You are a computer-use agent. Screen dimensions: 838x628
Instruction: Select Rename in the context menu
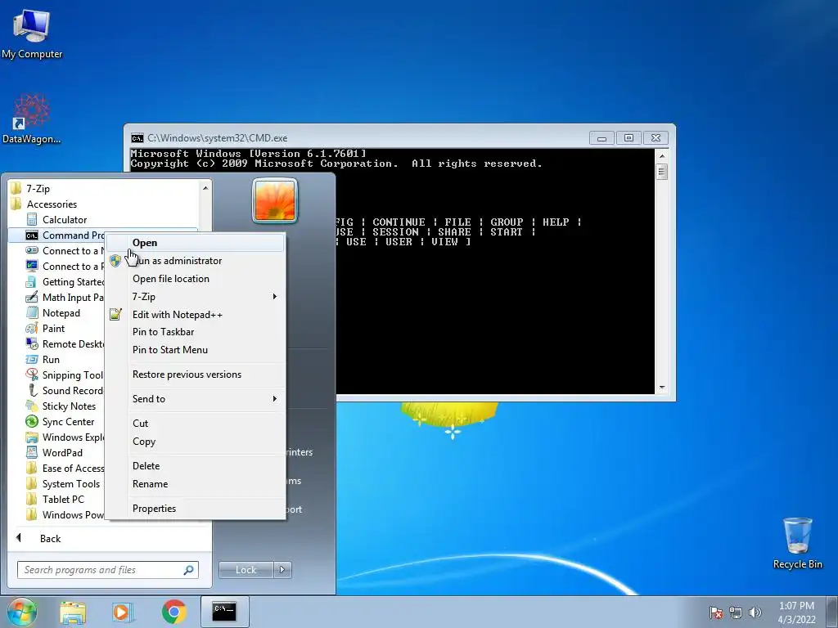[x=196, y=484]
